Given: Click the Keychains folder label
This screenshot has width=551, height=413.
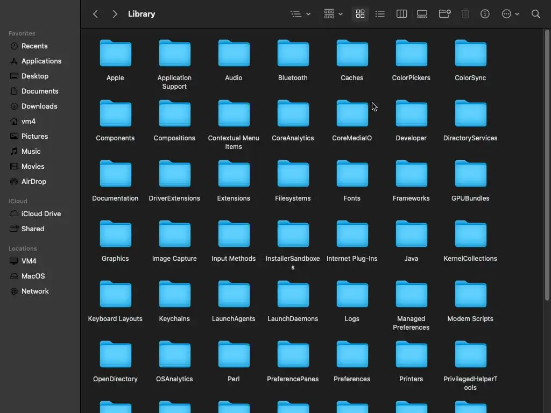Looking at the screenshot, I should coord(174,319).
